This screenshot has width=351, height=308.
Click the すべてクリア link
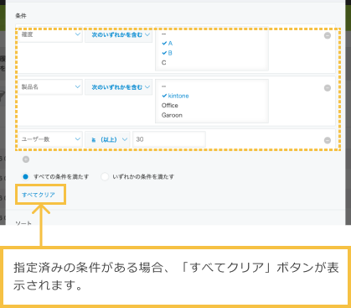[x=39, y=195]
